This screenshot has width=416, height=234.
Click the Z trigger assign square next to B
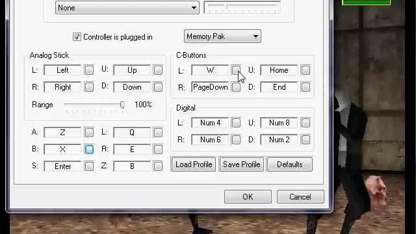point(158,166)
